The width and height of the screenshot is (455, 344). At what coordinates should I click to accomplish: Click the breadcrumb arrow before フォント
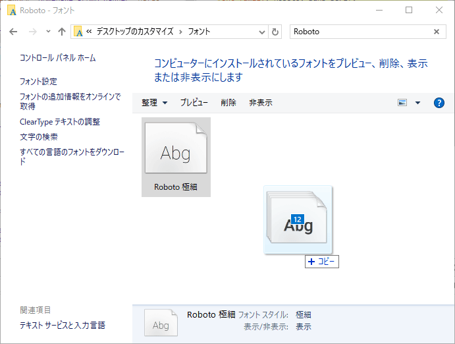(180, 32)
